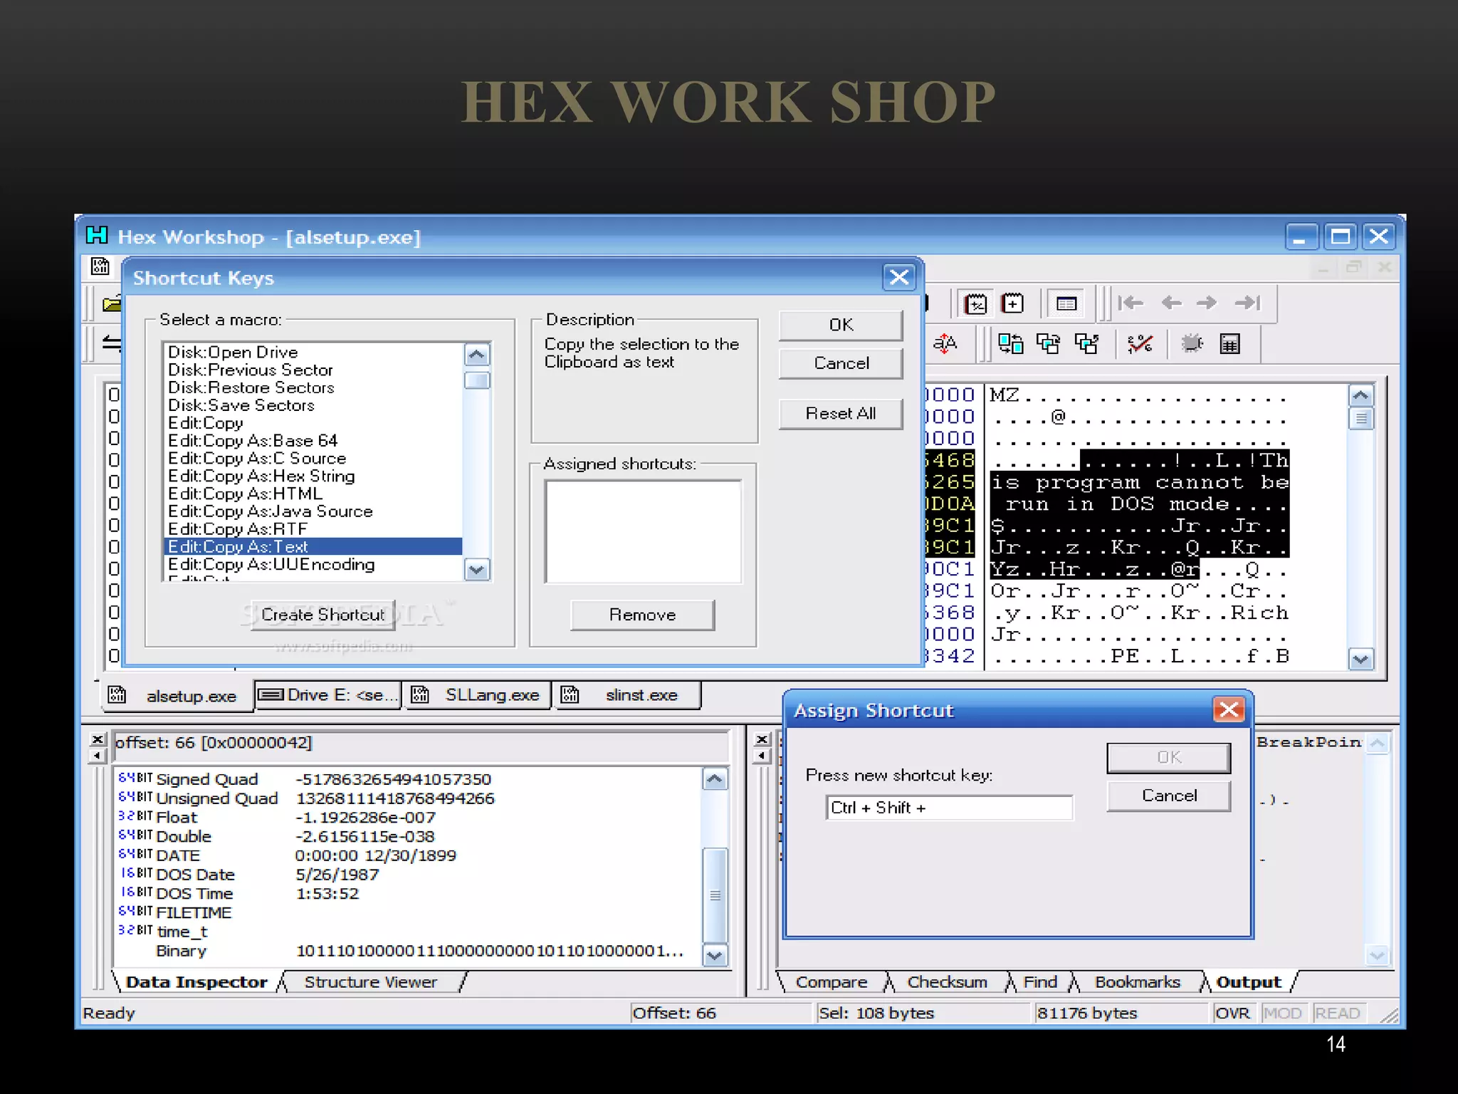Click the macro list scrollbar thumb
The image size is (1458, 1094).
point(476,380)
